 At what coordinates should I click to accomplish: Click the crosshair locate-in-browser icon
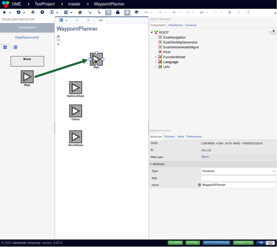[x=33, y=12]
